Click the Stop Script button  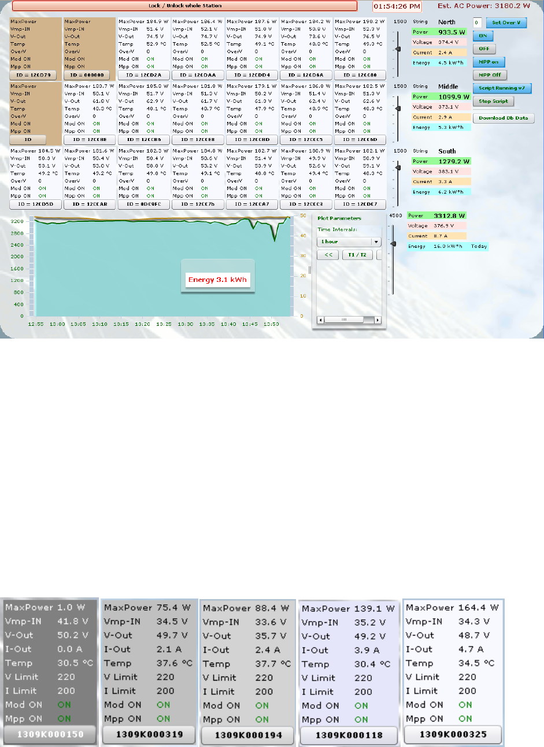click(x=493, y=101)
